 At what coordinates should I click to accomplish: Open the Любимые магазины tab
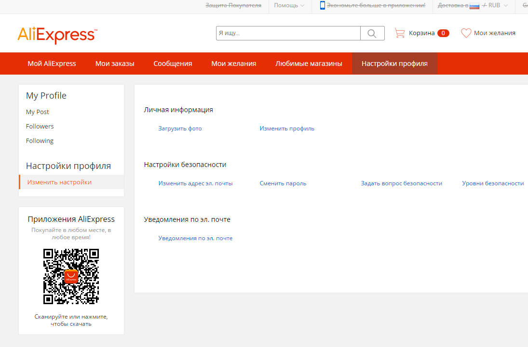click(x=309, y=64)
